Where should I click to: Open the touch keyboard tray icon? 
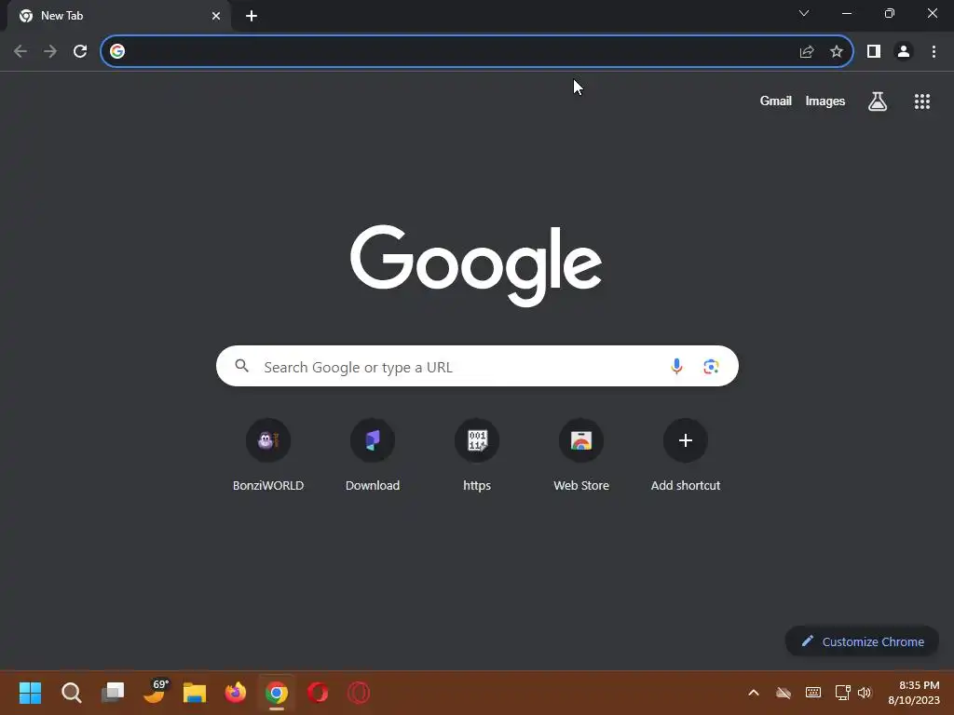[812, 693]
